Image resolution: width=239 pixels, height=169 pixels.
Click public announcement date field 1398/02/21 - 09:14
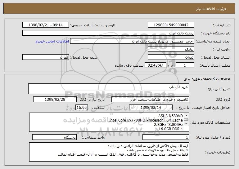tap(46, 25)
